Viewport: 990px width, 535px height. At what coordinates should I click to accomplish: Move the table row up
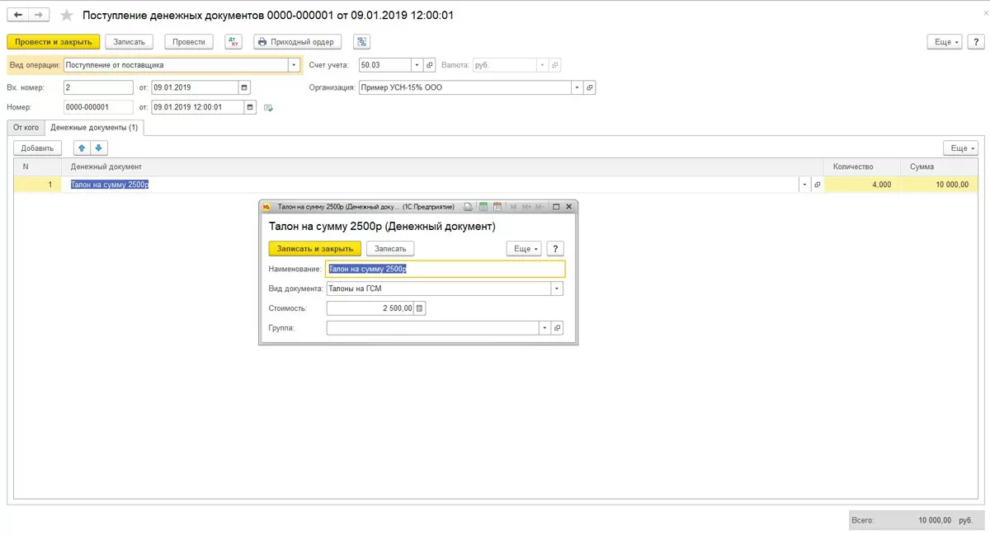(82, 148)
